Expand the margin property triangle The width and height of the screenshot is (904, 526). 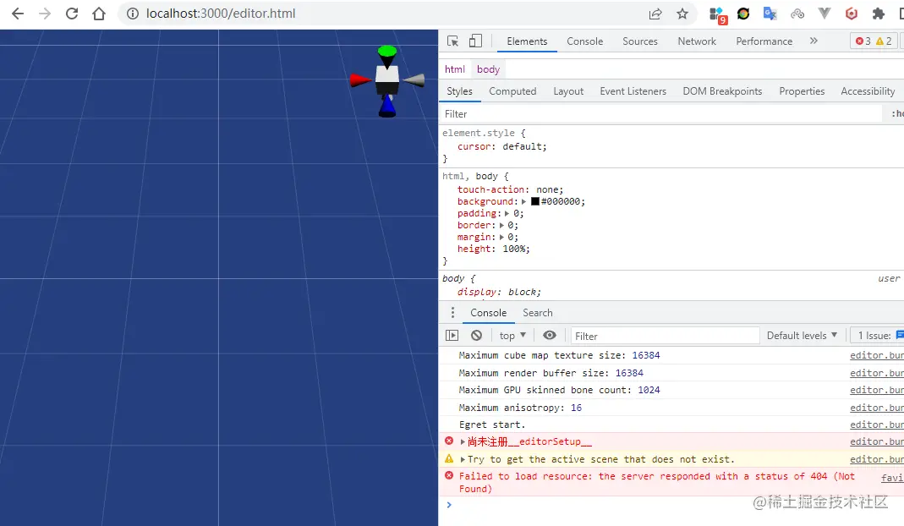[x=501, y=237]
